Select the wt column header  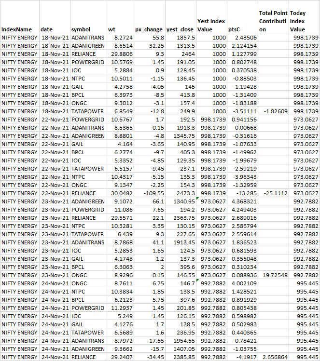click(111, 29)
